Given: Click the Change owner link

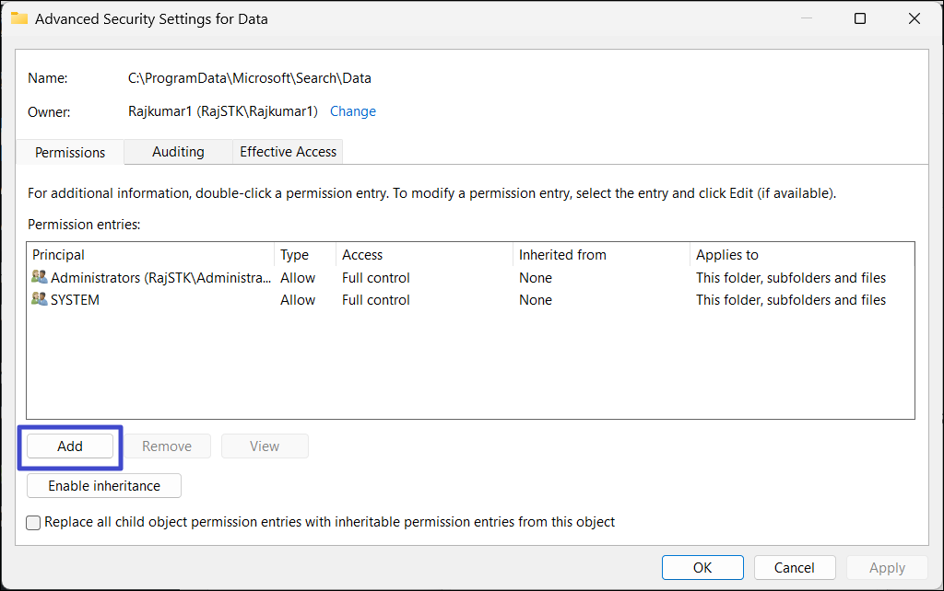Looking at the screenshot, I should tap(352, 111).
